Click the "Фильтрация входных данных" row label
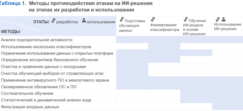243x111 pixels. click(x=30, y=107)
